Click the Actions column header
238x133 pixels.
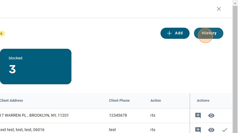point(203,101)
